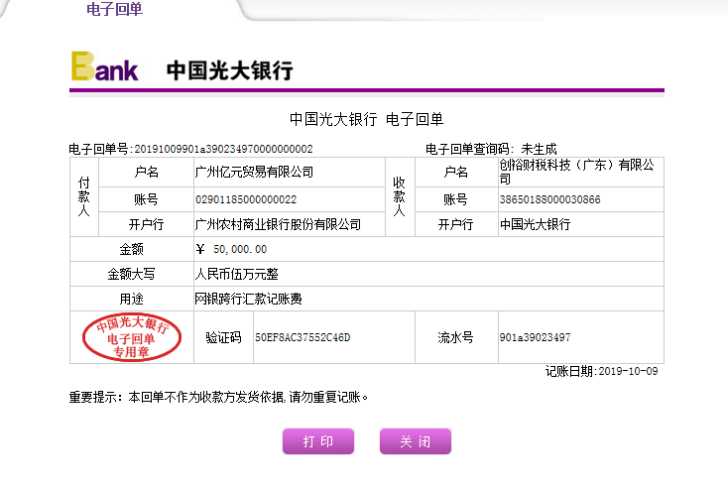
Task: Click the red 电子回单专用章 stamp
Action: coord(131,337)
